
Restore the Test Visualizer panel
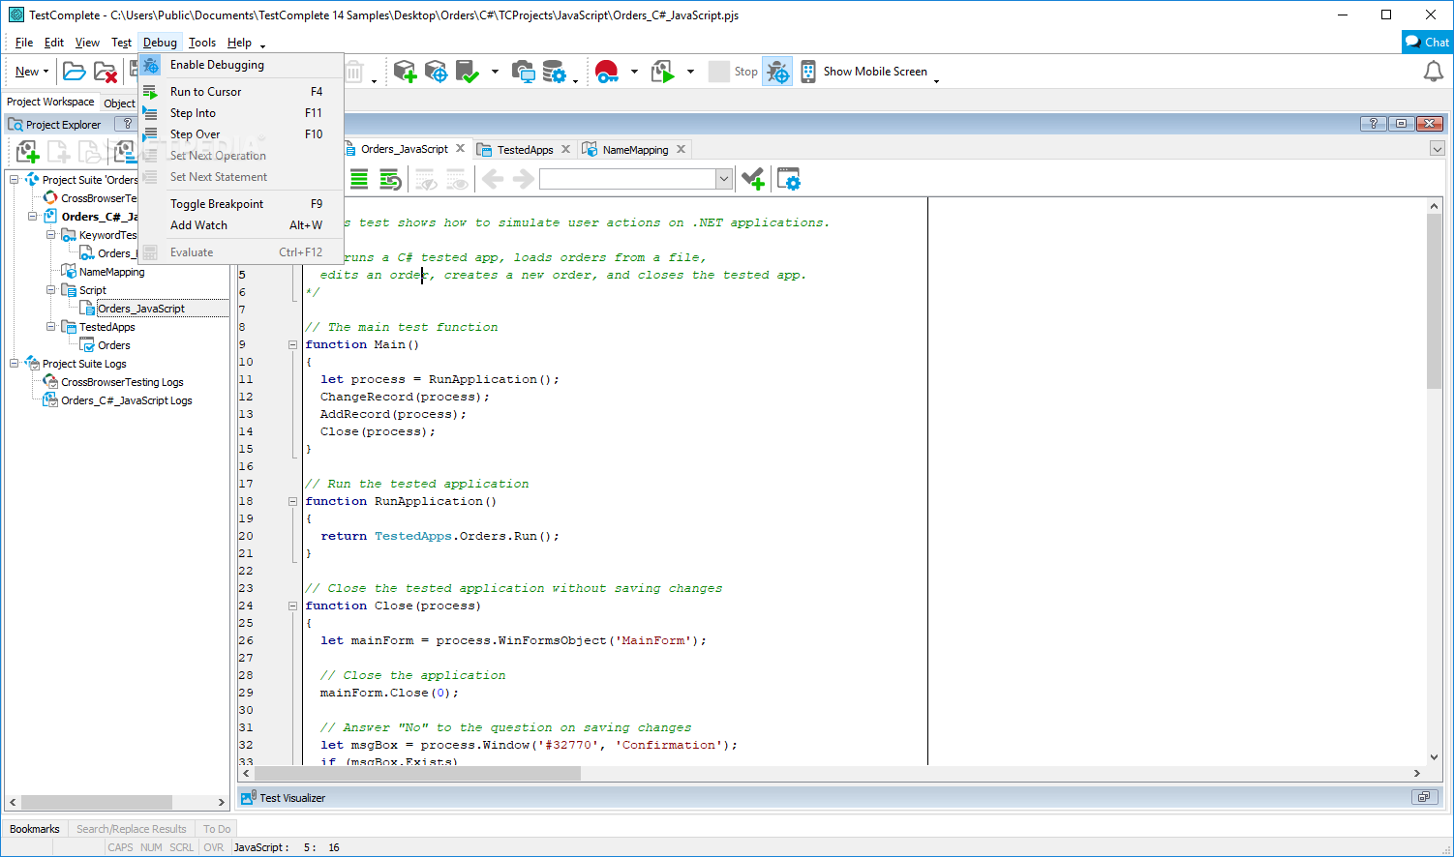click(1423, 797)
